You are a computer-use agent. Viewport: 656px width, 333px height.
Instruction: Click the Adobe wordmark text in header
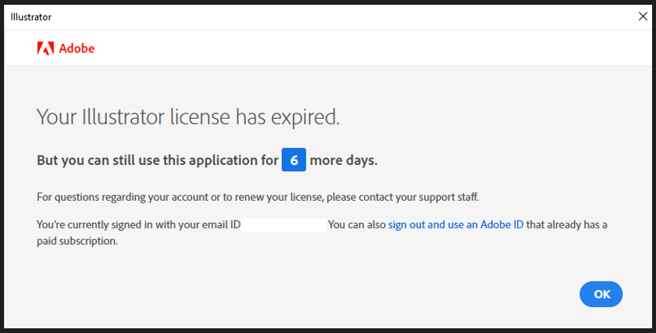point(77,48)
